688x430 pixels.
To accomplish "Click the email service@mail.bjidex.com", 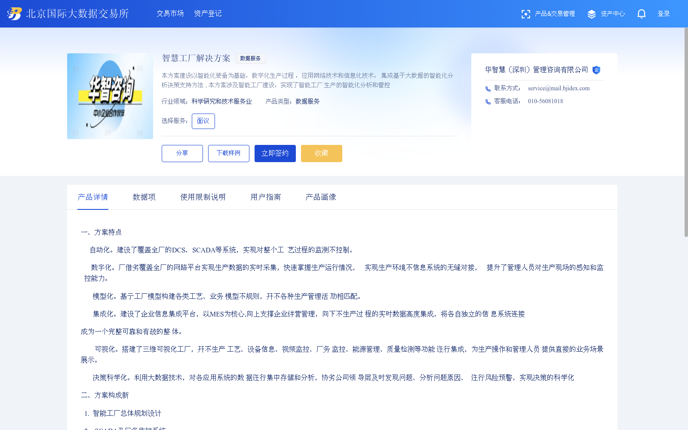I will click(559, 89).
